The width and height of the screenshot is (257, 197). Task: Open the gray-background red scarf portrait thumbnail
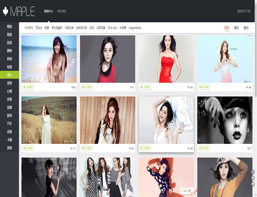107,59
